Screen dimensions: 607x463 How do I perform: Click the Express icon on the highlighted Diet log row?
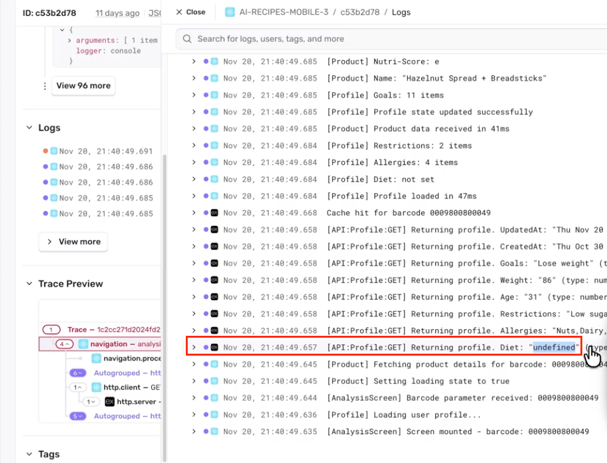[214, 347]
